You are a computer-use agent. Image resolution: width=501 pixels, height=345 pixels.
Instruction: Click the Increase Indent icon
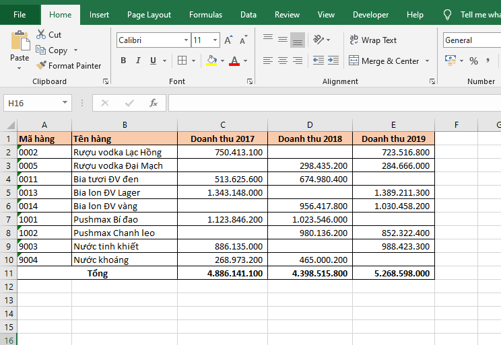[x=333, y=61]
